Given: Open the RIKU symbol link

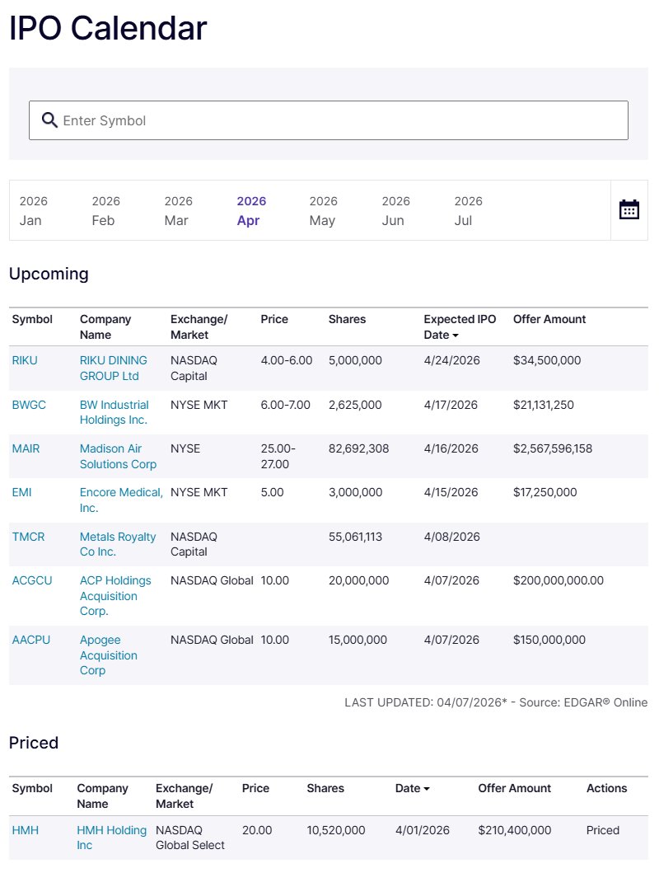Looking at the screenshot, I should [25, 360].
